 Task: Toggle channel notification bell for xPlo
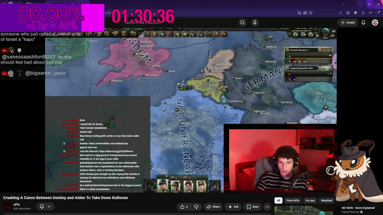click(x=42, y=206)
